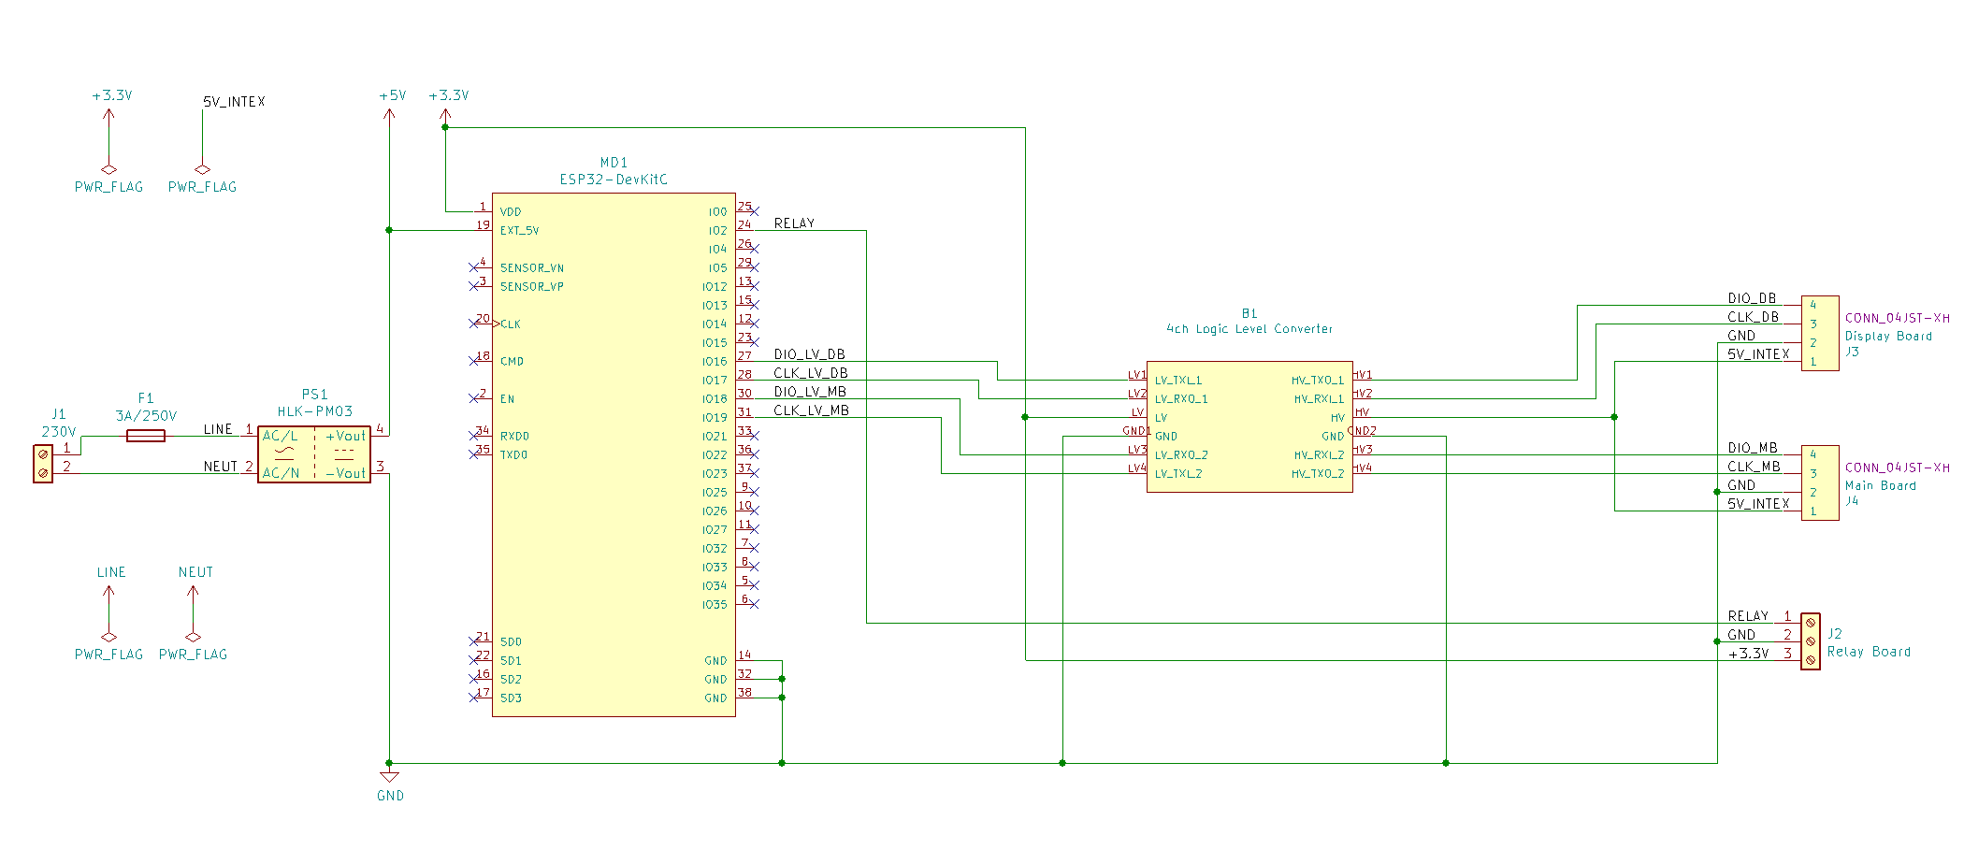The height and width of the screenshot is (849, 1964).
Task: Click the NEUT label at PS1 pin 2
Action: click(x=220, y=467)
